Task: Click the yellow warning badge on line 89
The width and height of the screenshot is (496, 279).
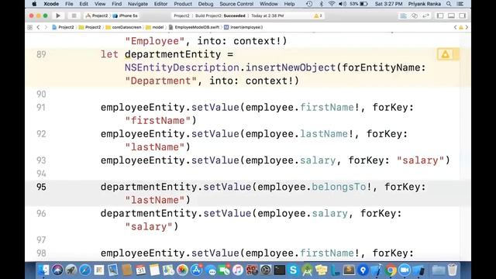Action: point(446,54)
